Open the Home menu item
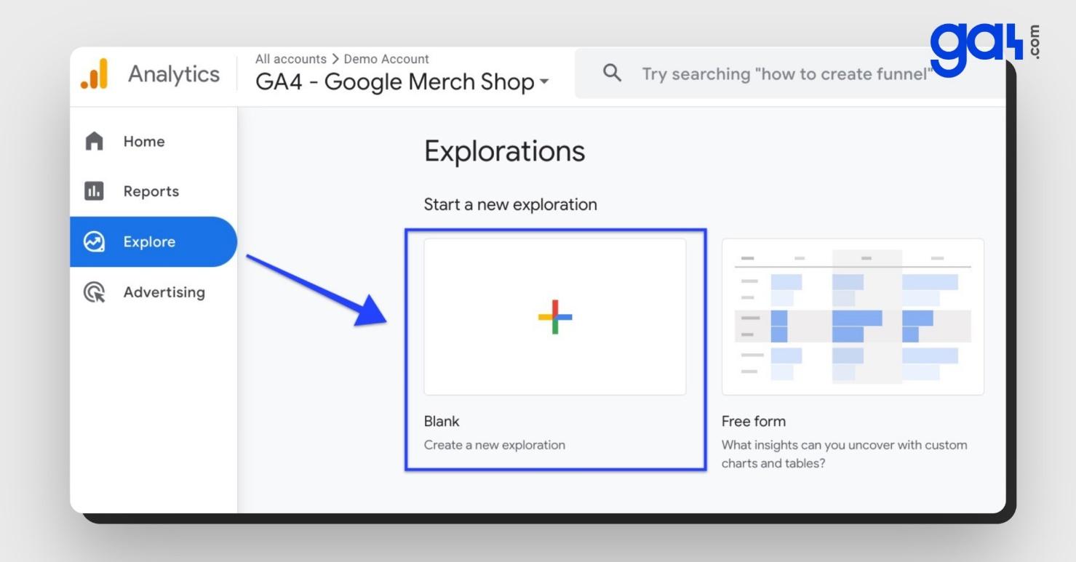Image resolution: width=1076 pixels, height=562 pixels. [x=154, y=141]
